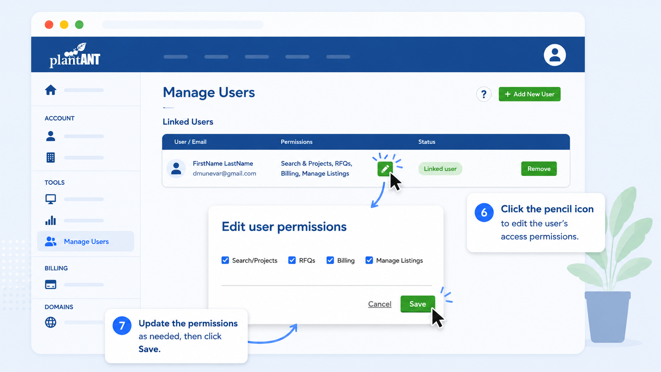This screenshot has height=372, width=661.
Task: Click the yellow minimize window dot
Action: point(64,25)
